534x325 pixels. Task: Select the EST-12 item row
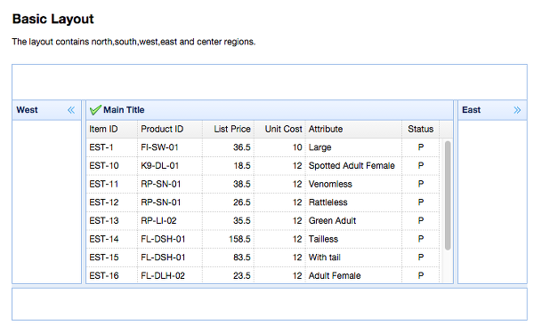tap(263, 202)
